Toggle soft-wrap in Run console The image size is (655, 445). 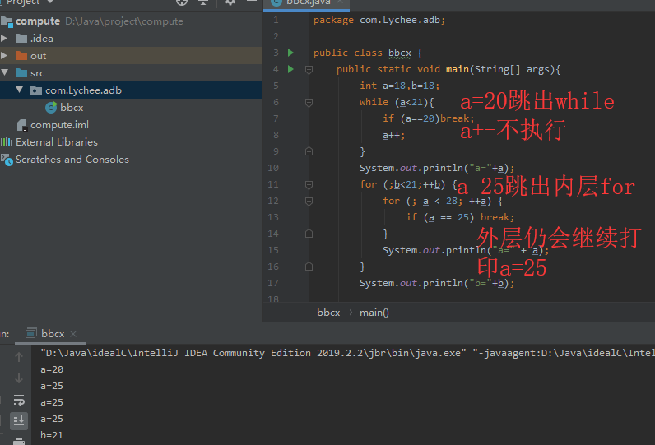point(19,400)
